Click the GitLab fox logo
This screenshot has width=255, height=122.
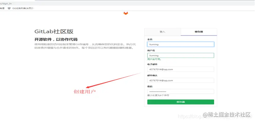[x=126, y=13]
